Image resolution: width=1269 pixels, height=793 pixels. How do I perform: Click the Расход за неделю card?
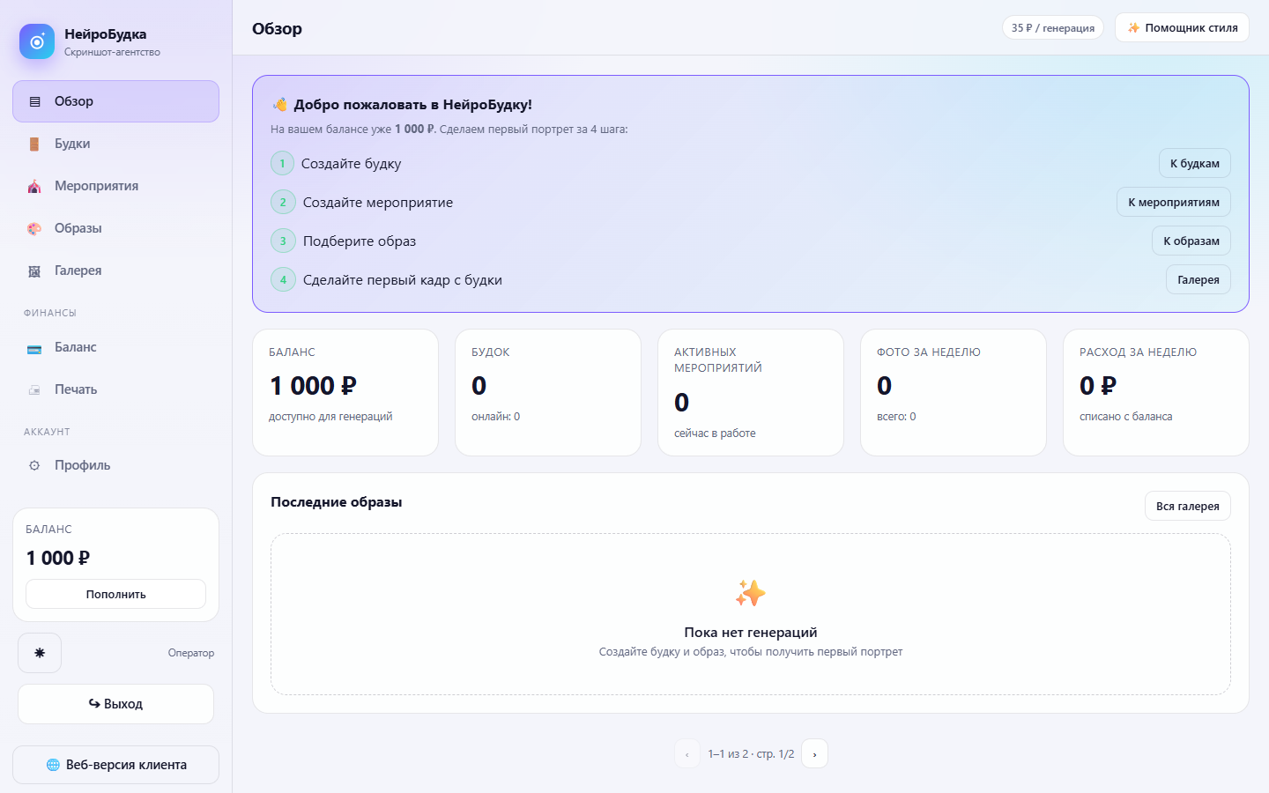point(1156,392)
